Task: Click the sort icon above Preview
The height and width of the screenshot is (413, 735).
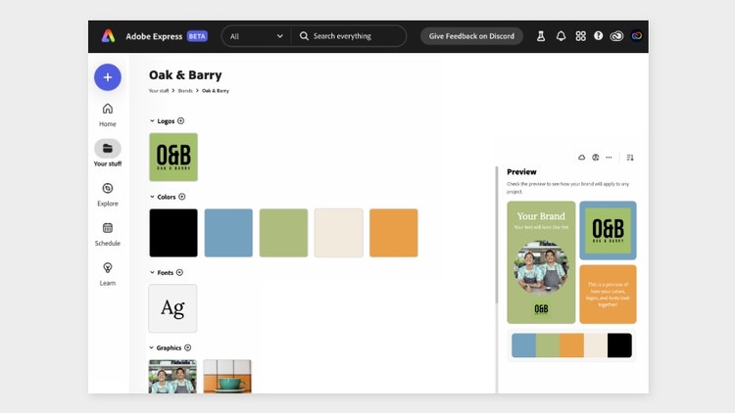Action: [630, 158]
